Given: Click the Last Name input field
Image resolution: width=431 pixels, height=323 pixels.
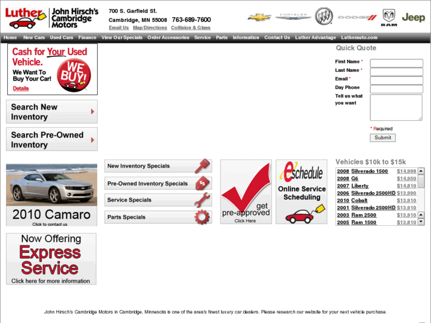Looking at the screenshot, I should tap(397, 72).
